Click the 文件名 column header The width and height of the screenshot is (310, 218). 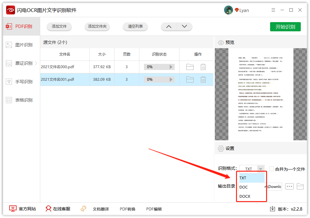coord(65,54)
